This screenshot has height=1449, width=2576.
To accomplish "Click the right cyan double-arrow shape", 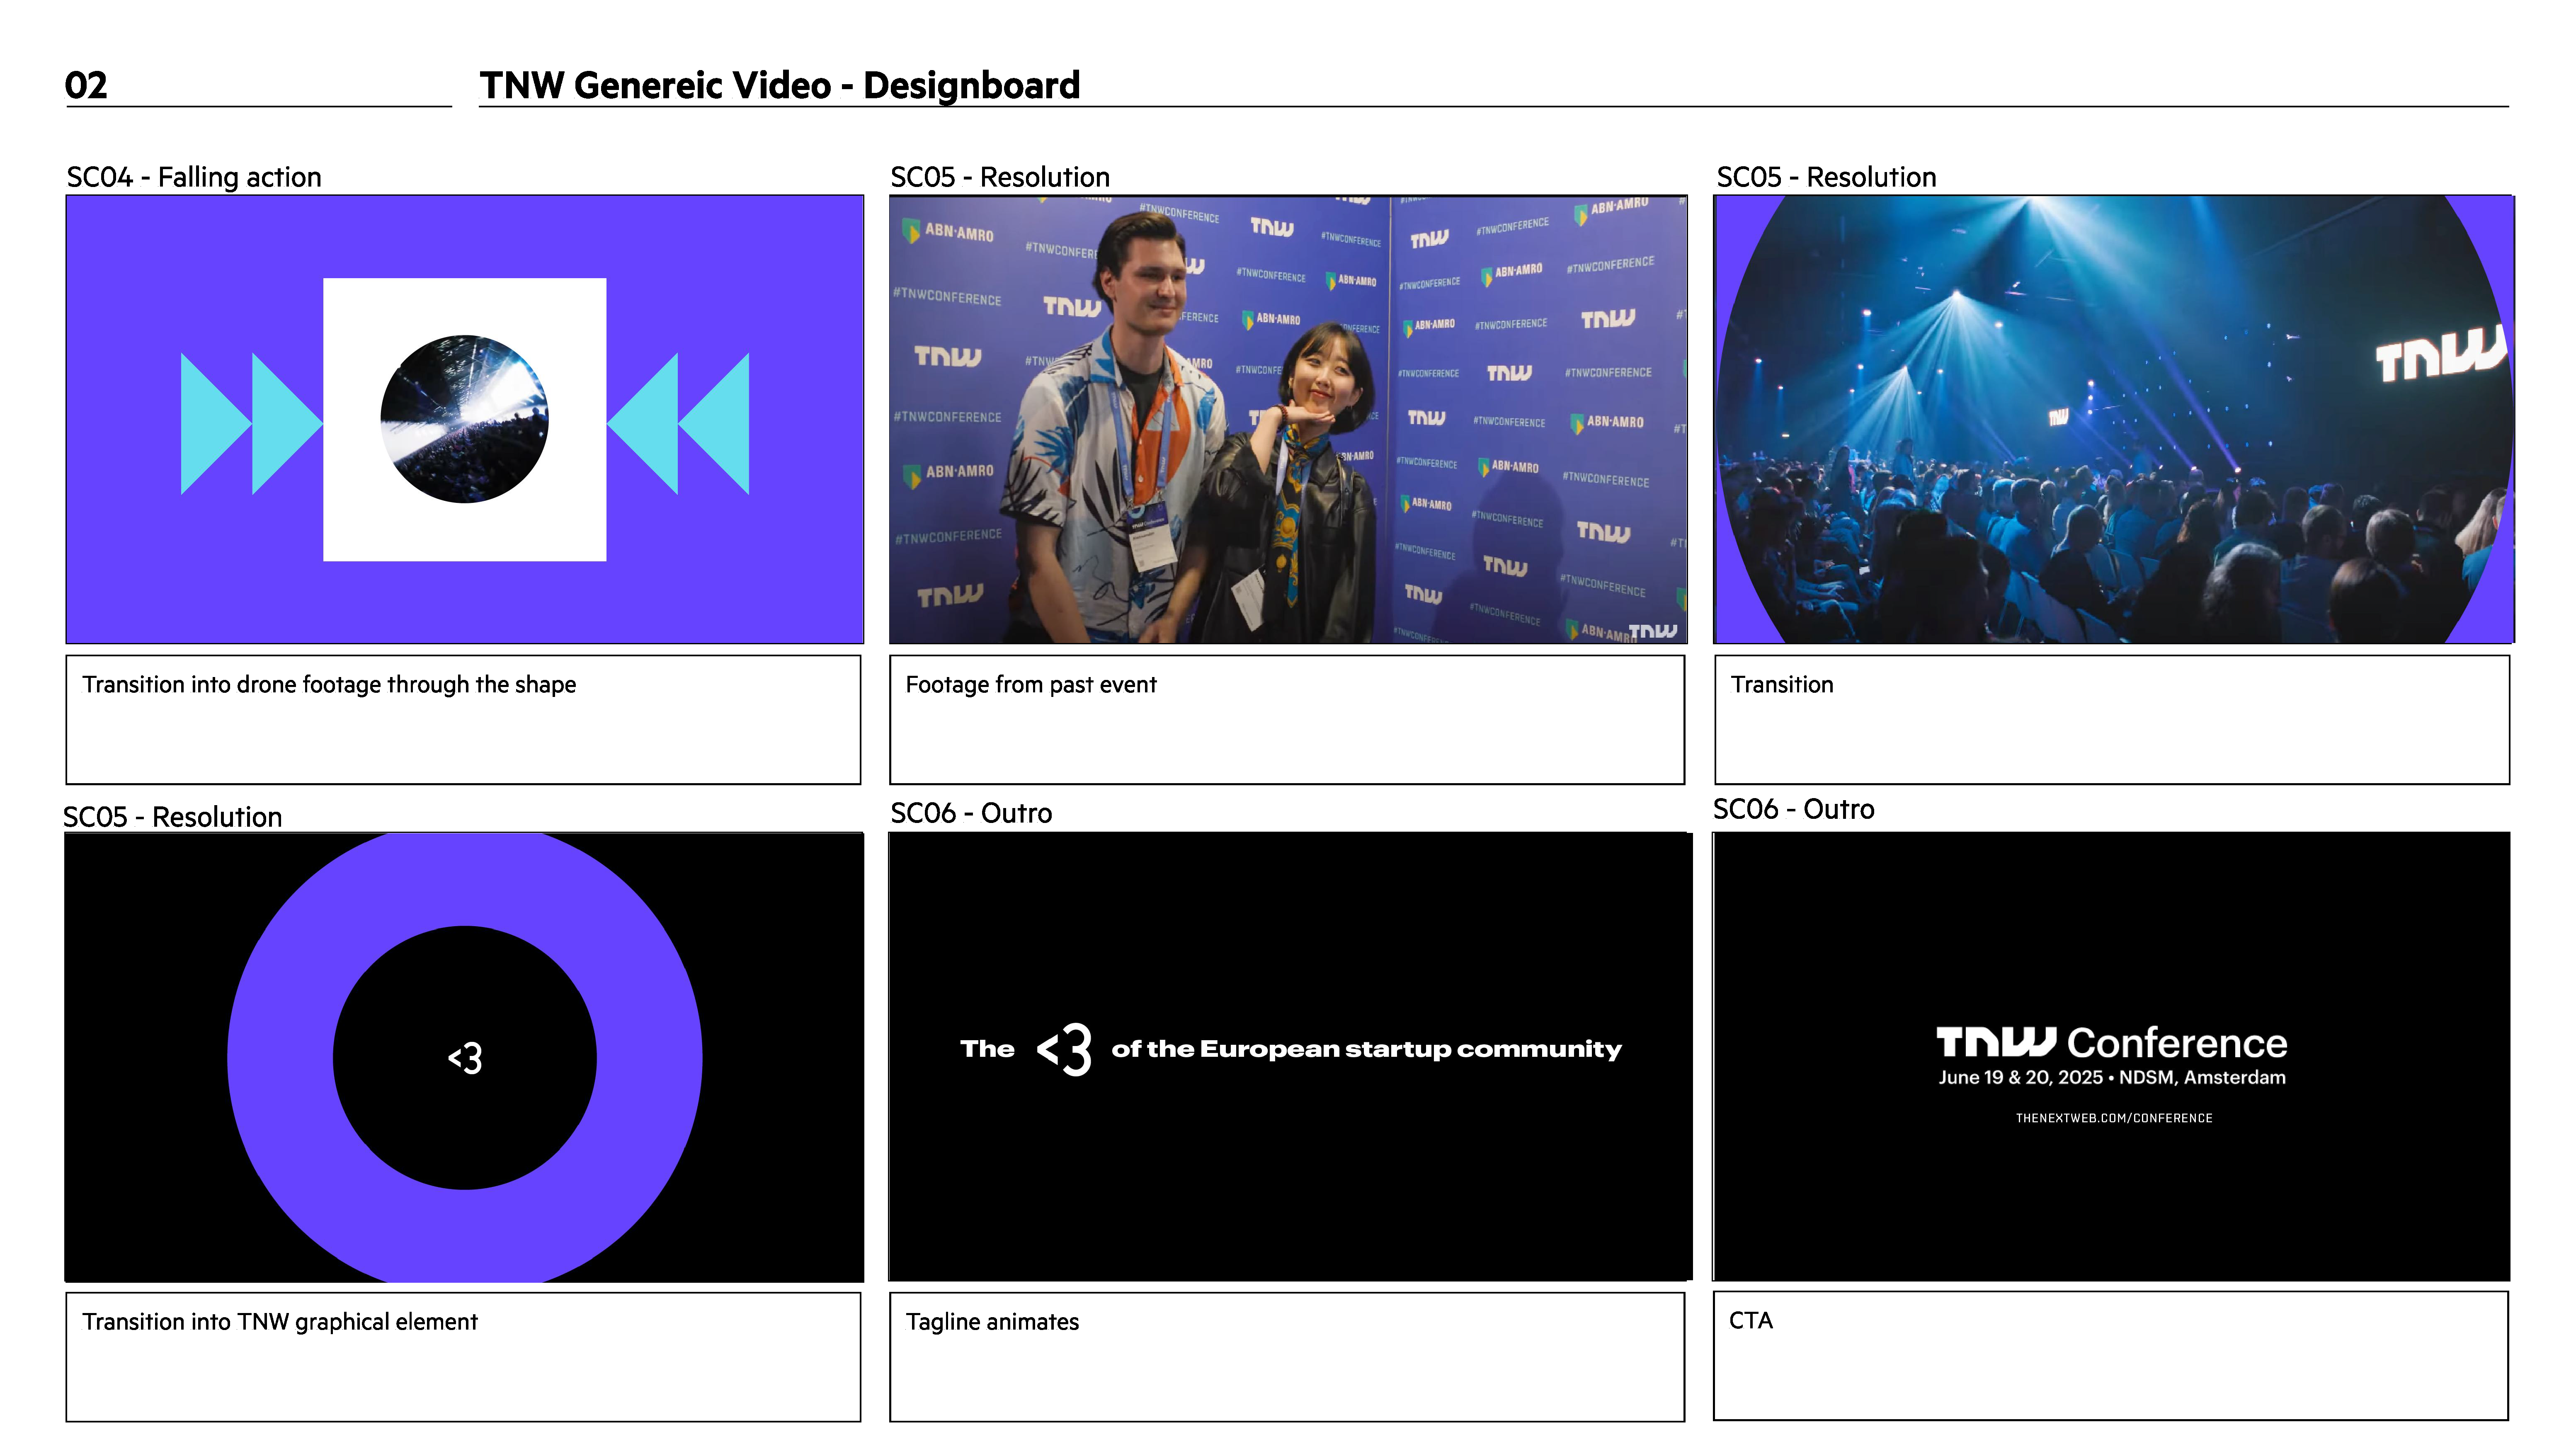I will [x=678, y=424].
